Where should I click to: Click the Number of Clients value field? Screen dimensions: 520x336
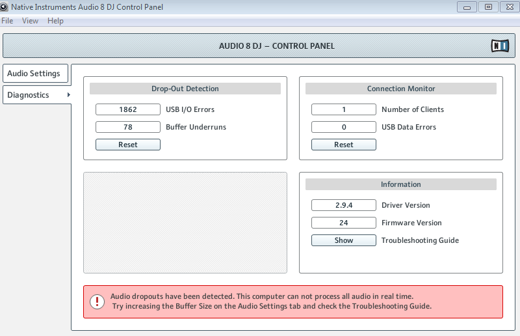click(x=344, y=109)
